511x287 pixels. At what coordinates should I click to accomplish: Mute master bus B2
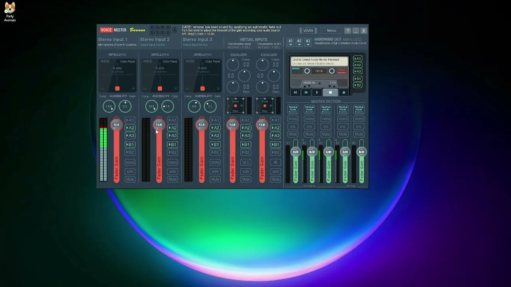[359, 134]
